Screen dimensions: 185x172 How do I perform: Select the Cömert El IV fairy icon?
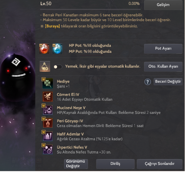pyautogui.click(x=48, y=97)
